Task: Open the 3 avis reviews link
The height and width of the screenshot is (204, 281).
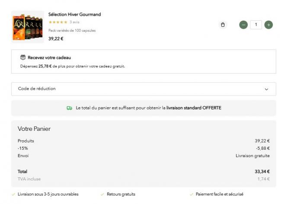Action: point(74,22)
